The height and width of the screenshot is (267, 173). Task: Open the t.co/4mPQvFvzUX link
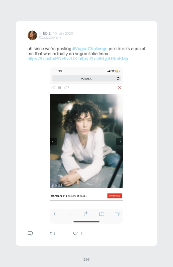52,59
